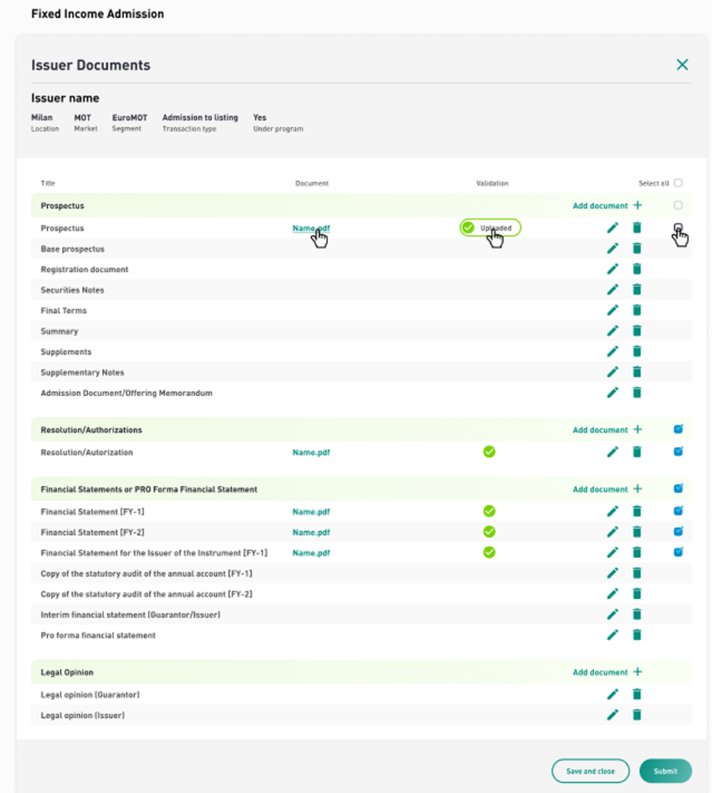The height and width of the screenshot is (793, 712).
Task: Edit the Base prospectus row
Action: point(612,248)
